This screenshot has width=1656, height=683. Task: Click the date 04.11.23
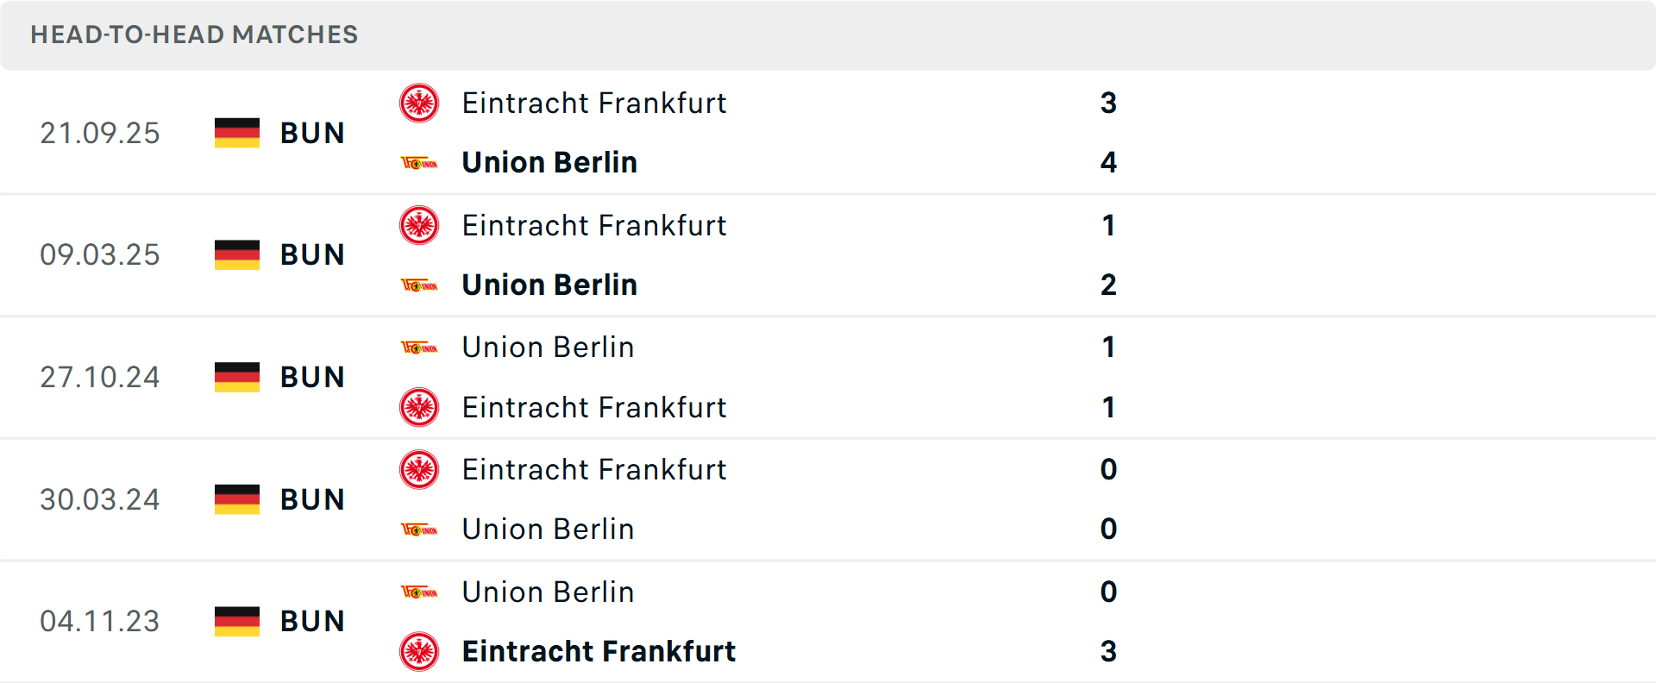(100, 621)
